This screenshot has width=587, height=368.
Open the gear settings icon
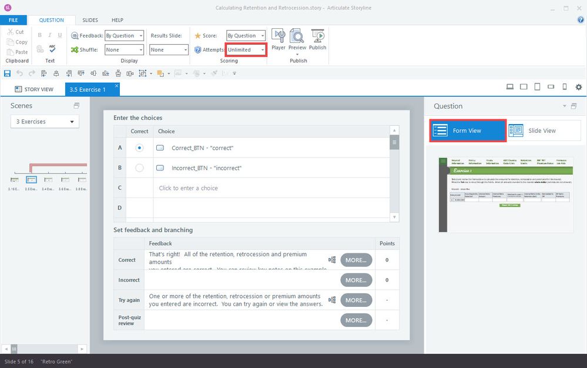tap(579, 87)
